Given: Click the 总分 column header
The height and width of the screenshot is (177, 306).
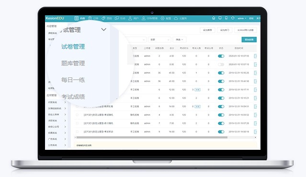Looking at the screenshot, I should pos(171,48).
